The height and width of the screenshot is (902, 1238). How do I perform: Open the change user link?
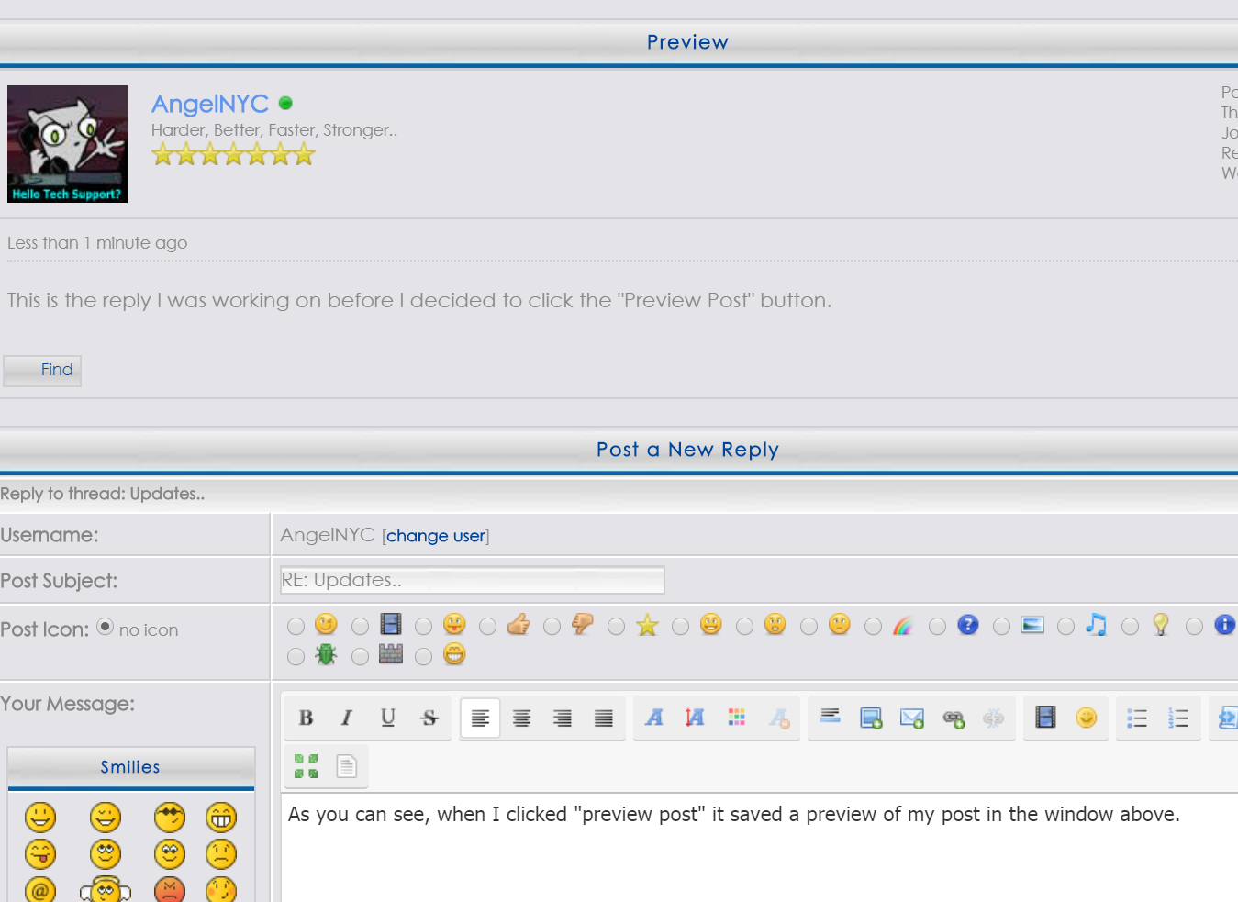tap(435, 536)
